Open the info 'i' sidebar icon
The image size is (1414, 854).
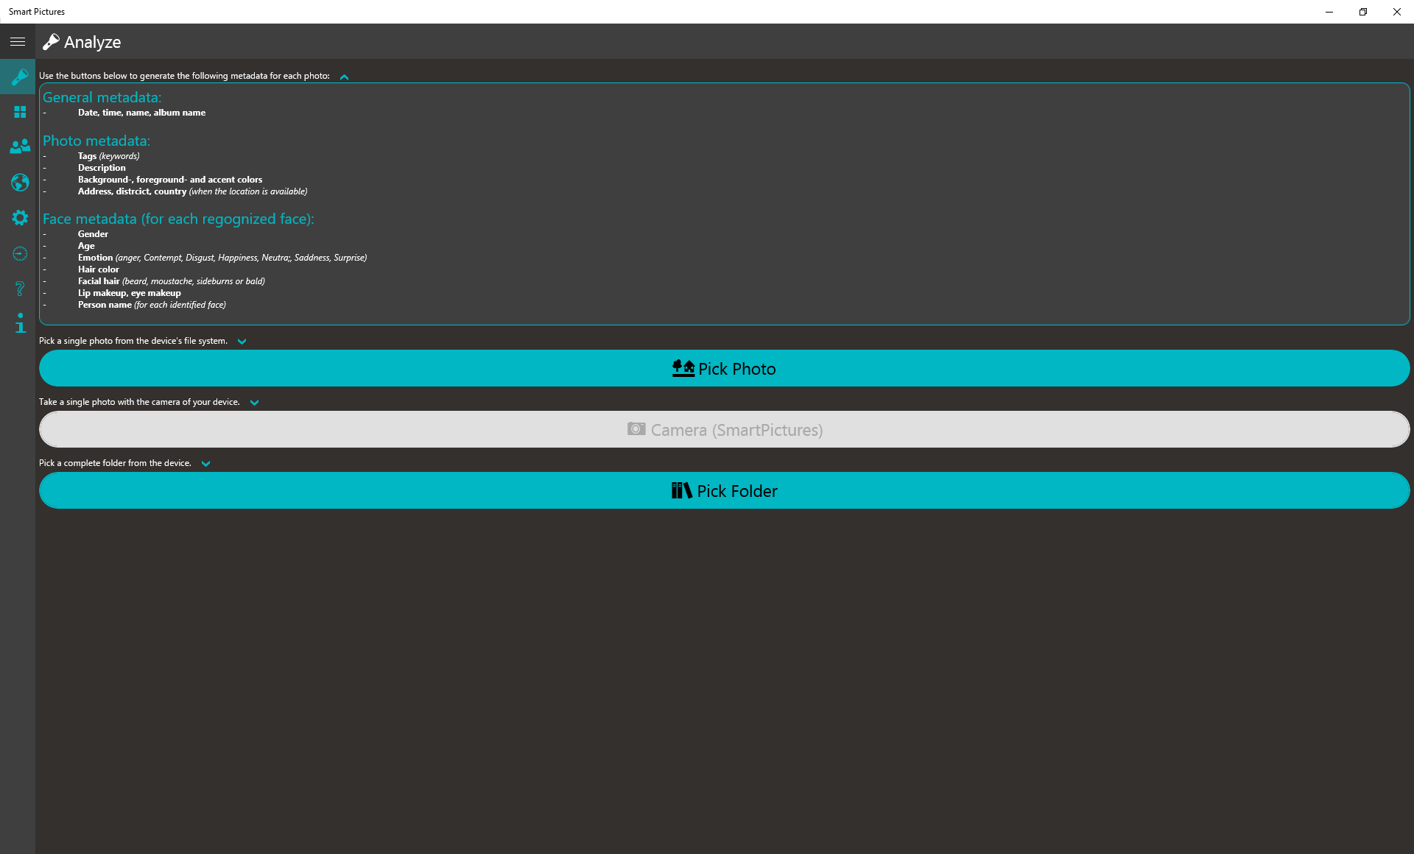pyautogui.click(x=20, y=322)
